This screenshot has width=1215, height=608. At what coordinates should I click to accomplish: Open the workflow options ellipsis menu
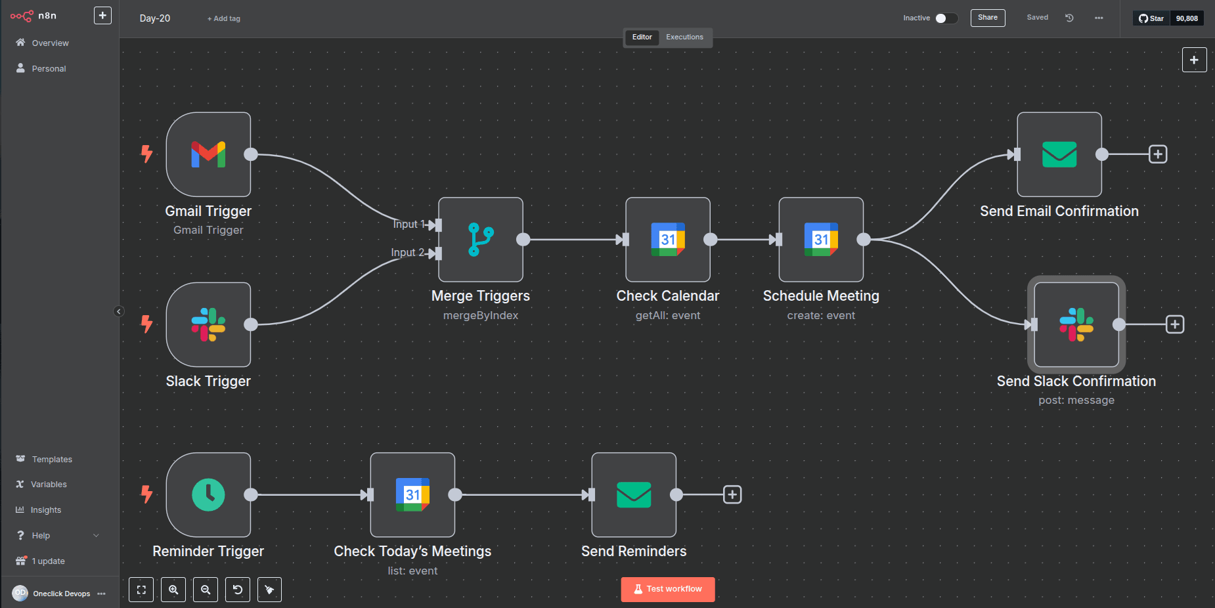click(x=1099, y=18)
